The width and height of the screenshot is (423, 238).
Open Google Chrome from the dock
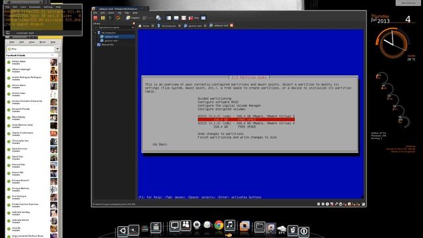(219, 225)
